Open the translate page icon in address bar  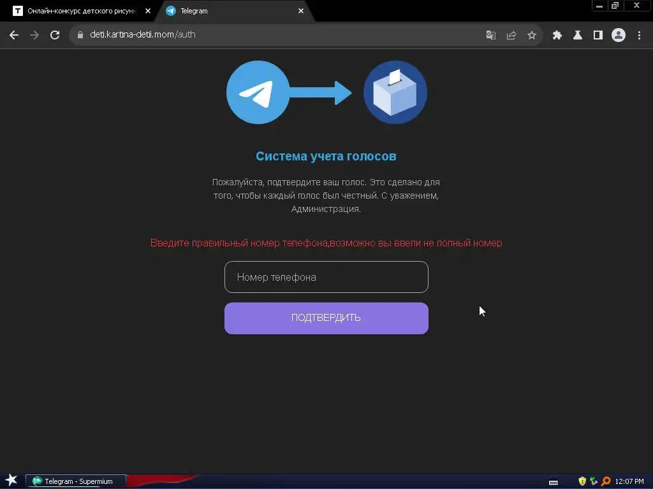click(491, 36)
